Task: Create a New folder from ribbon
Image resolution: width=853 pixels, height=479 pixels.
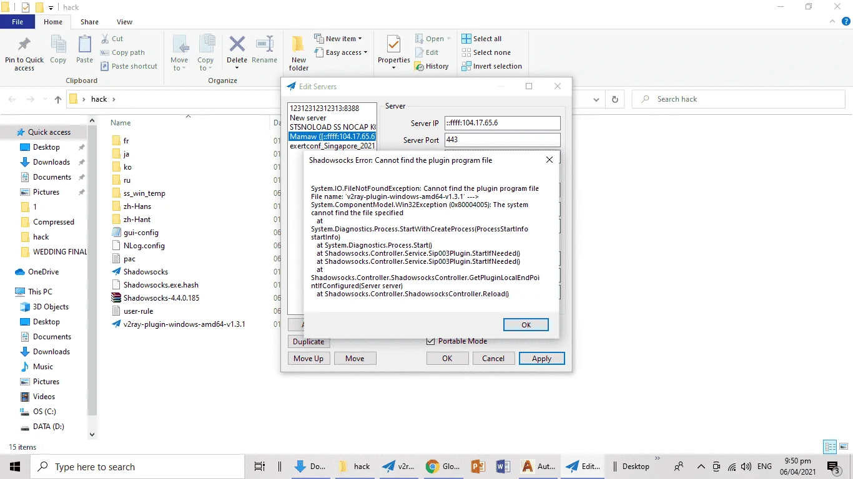Action: click(x=298, y=53)
